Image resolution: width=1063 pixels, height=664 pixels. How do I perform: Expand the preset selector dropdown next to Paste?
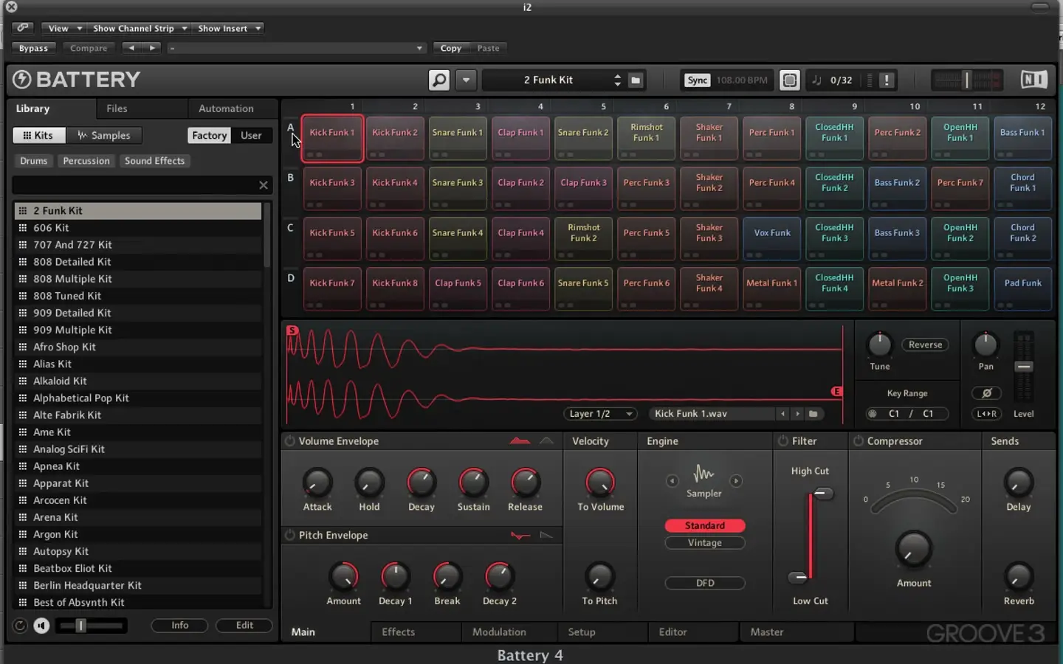tap(296, 48)
